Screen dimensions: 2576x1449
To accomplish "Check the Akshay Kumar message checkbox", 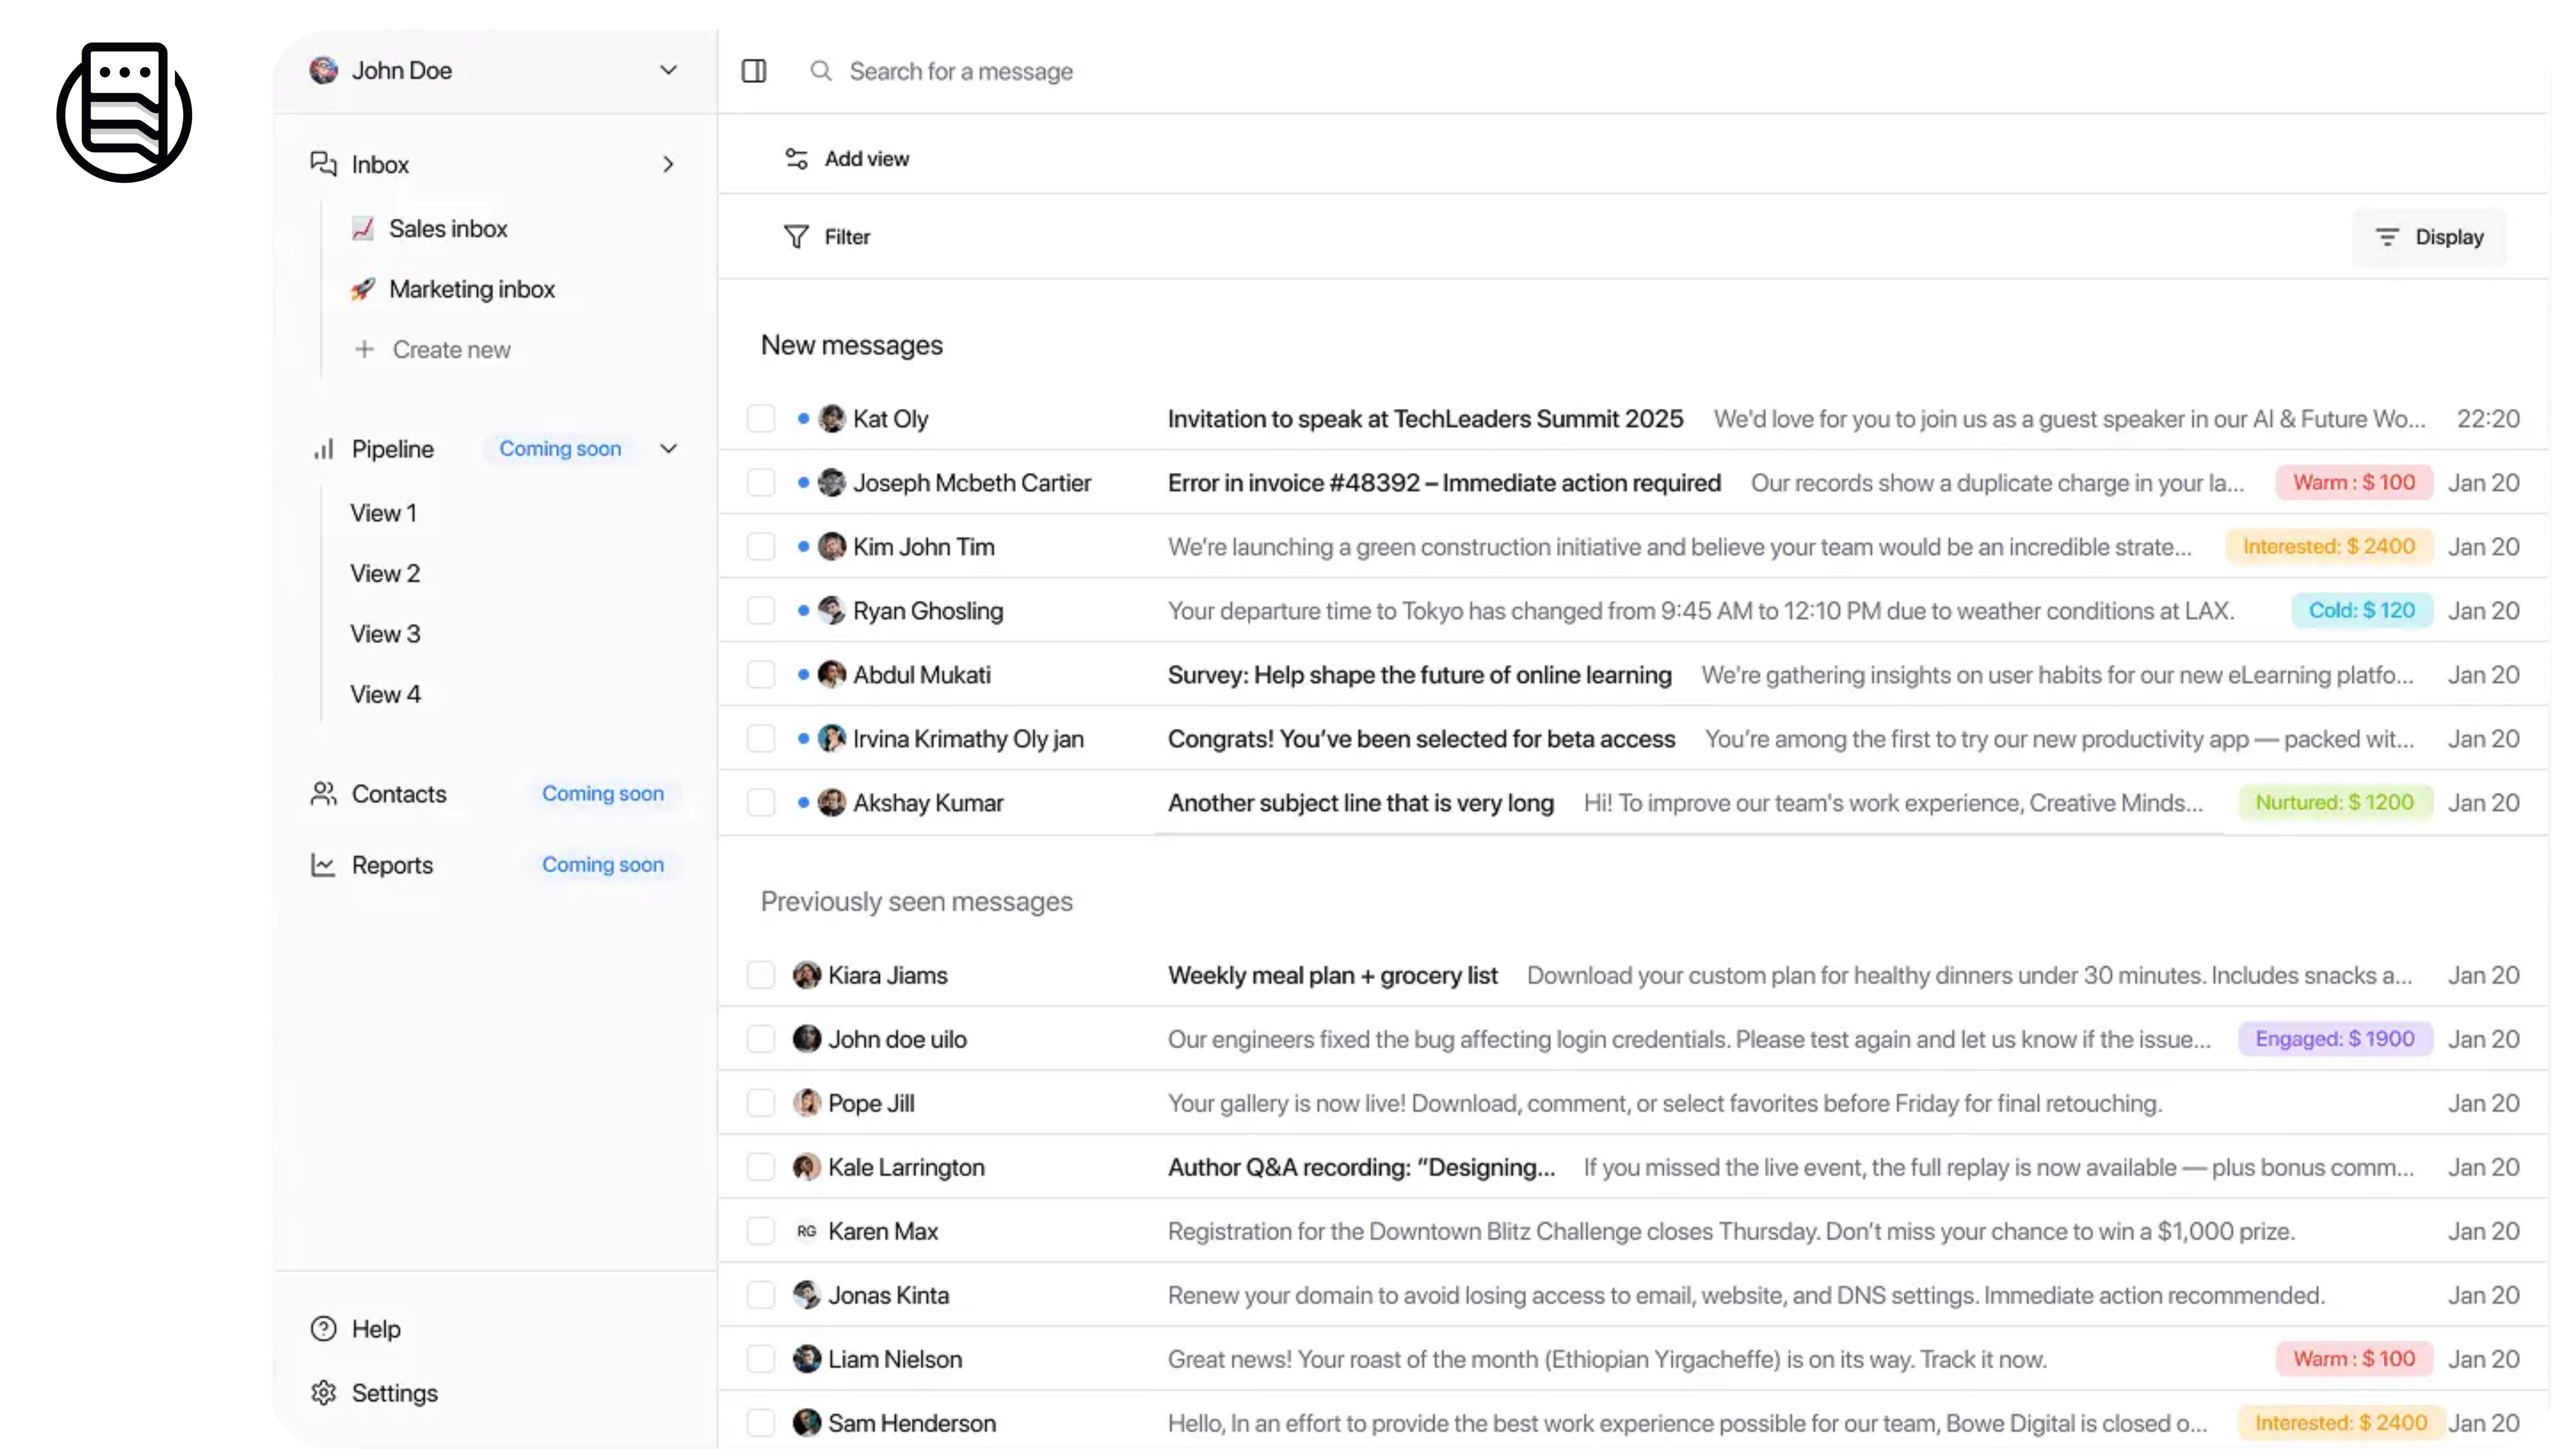I will (761, 803).
